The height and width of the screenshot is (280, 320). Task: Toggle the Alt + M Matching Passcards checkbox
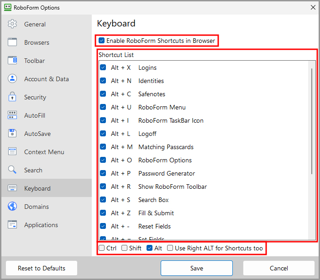(103, 147)
